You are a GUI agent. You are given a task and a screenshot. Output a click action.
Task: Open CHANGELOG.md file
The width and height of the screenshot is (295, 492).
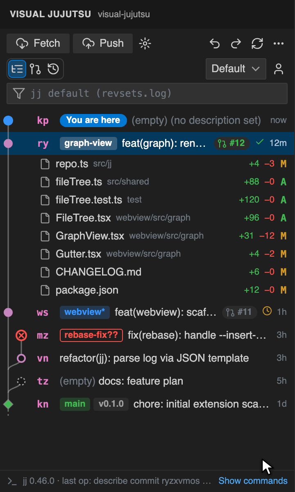tap(147, 272)
